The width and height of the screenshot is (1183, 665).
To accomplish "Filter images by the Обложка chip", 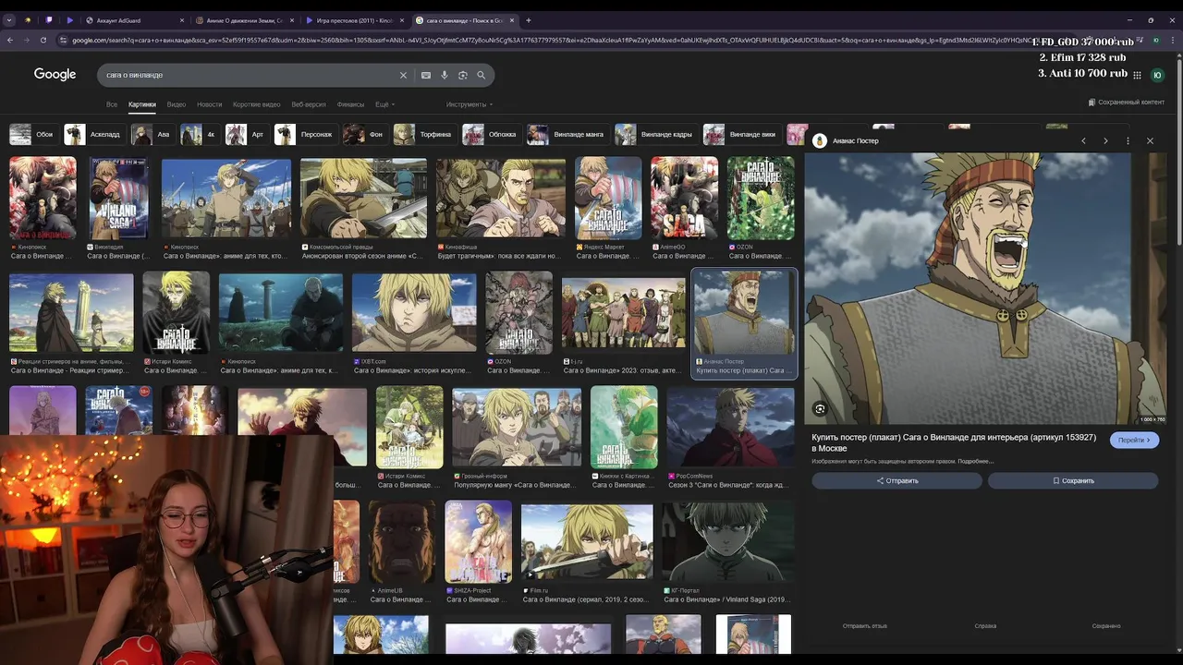I will [492, 135].
